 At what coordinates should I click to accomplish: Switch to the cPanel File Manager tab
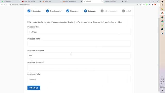click(x=72, y=2)
